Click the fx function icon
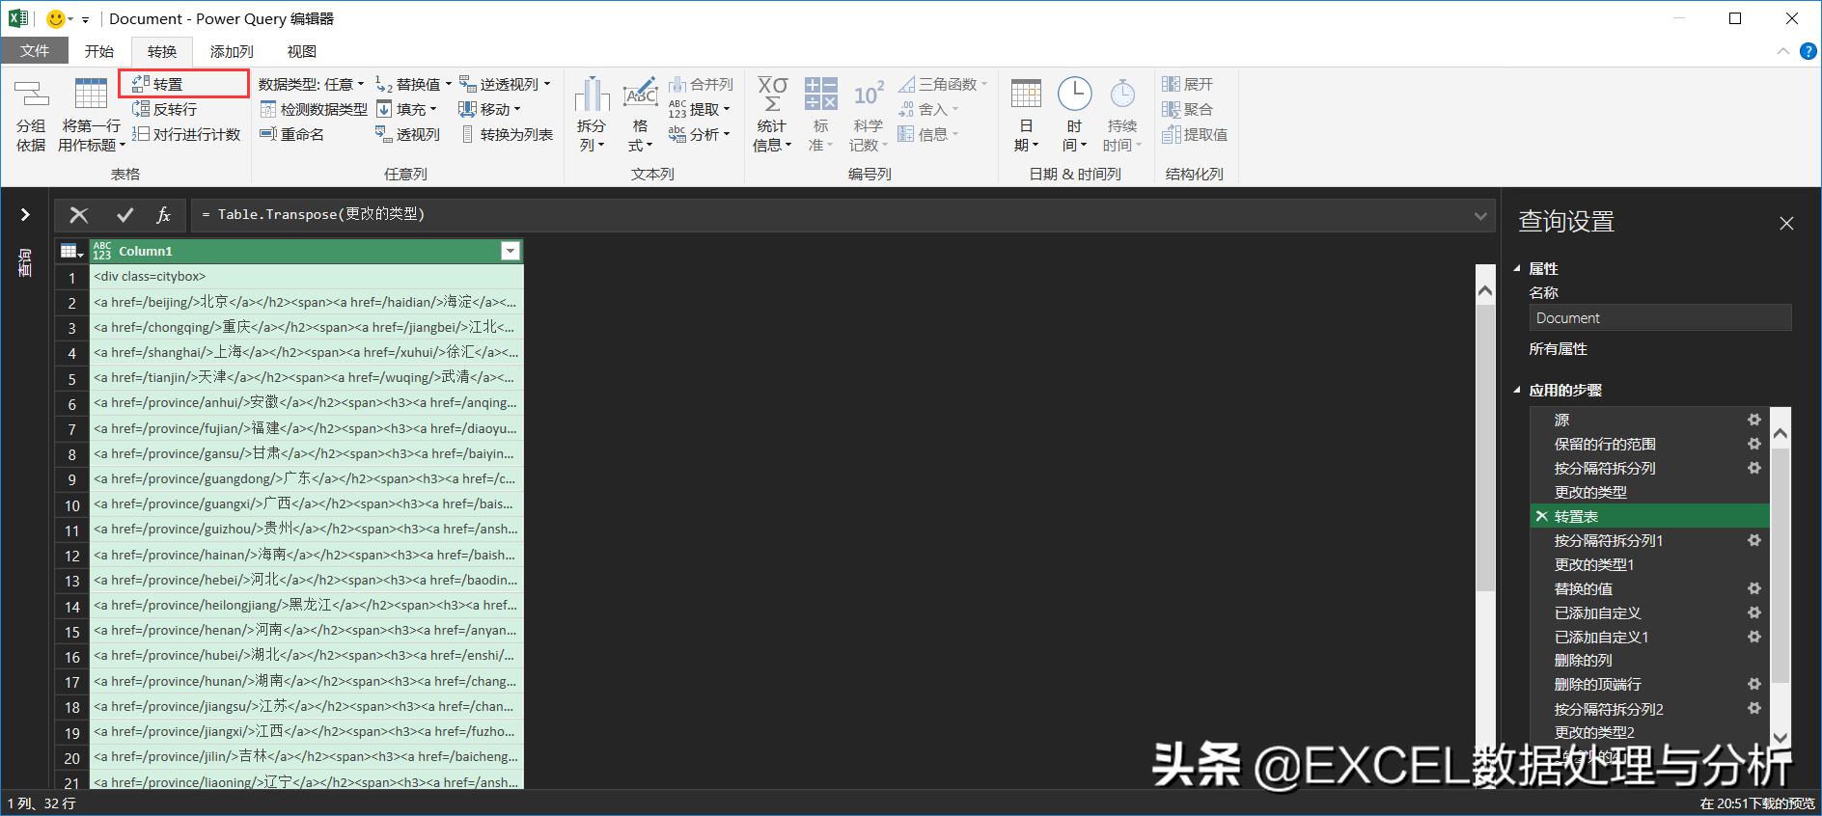This screenshot has width=1822, height=816. click(164, 215)
